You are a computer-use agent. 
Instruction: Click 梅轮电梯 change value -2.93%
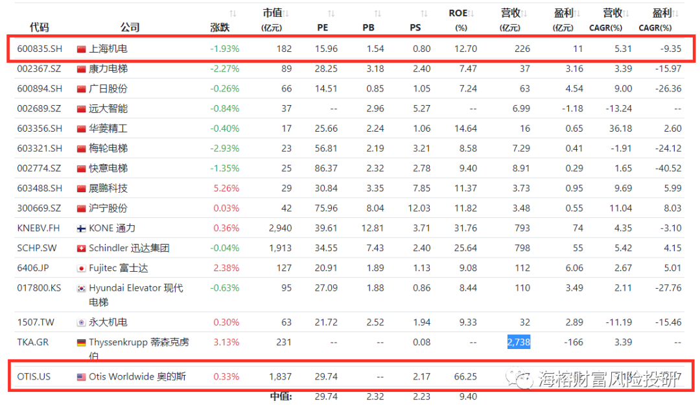[225, 149]
